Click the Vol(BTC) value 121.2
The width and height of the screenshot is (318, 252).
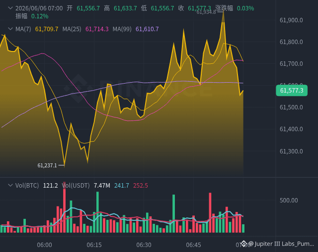click(x=50, y=186)
